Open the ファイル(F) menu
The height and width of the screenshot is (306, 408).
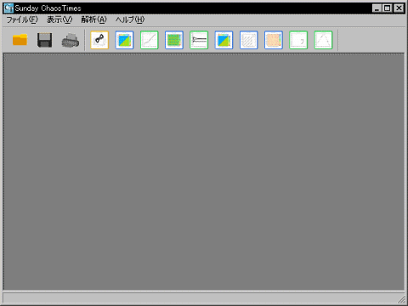click(x=22, y=20)
